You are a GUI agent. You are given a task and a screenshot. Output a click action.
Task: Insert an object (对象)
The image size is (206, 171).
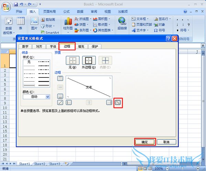[x=159, y=25]
